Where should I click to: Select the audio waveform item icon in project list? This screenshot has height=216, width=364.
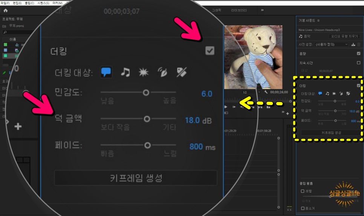(x=17, y=45)
